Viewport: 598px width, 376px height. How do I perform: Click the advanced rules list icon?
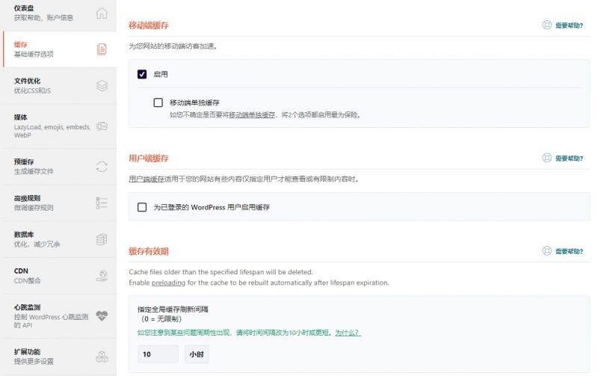click(102, 203)
